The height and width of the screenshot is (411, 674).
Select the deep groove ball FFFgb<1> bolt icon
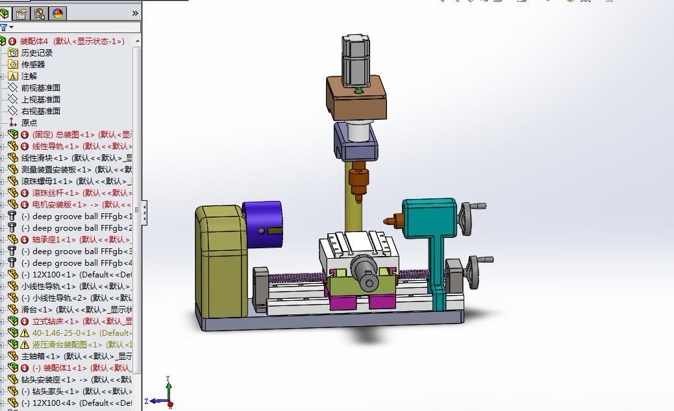[12, 216]
